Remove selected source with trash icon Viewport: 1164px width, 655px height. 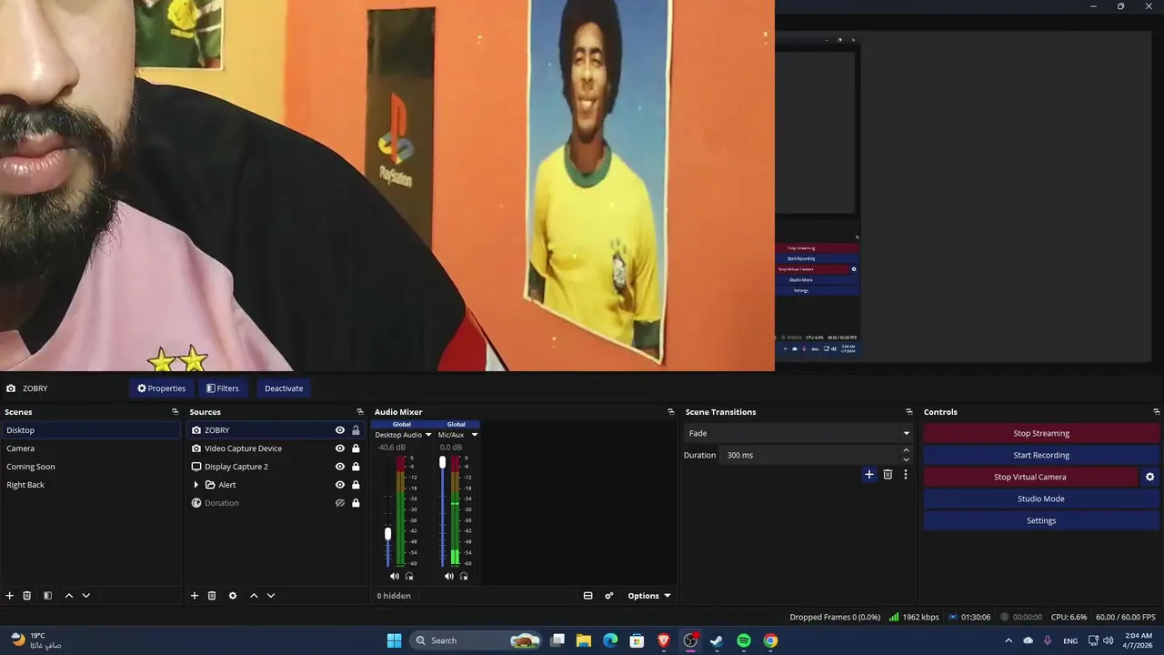pos(212,596)
